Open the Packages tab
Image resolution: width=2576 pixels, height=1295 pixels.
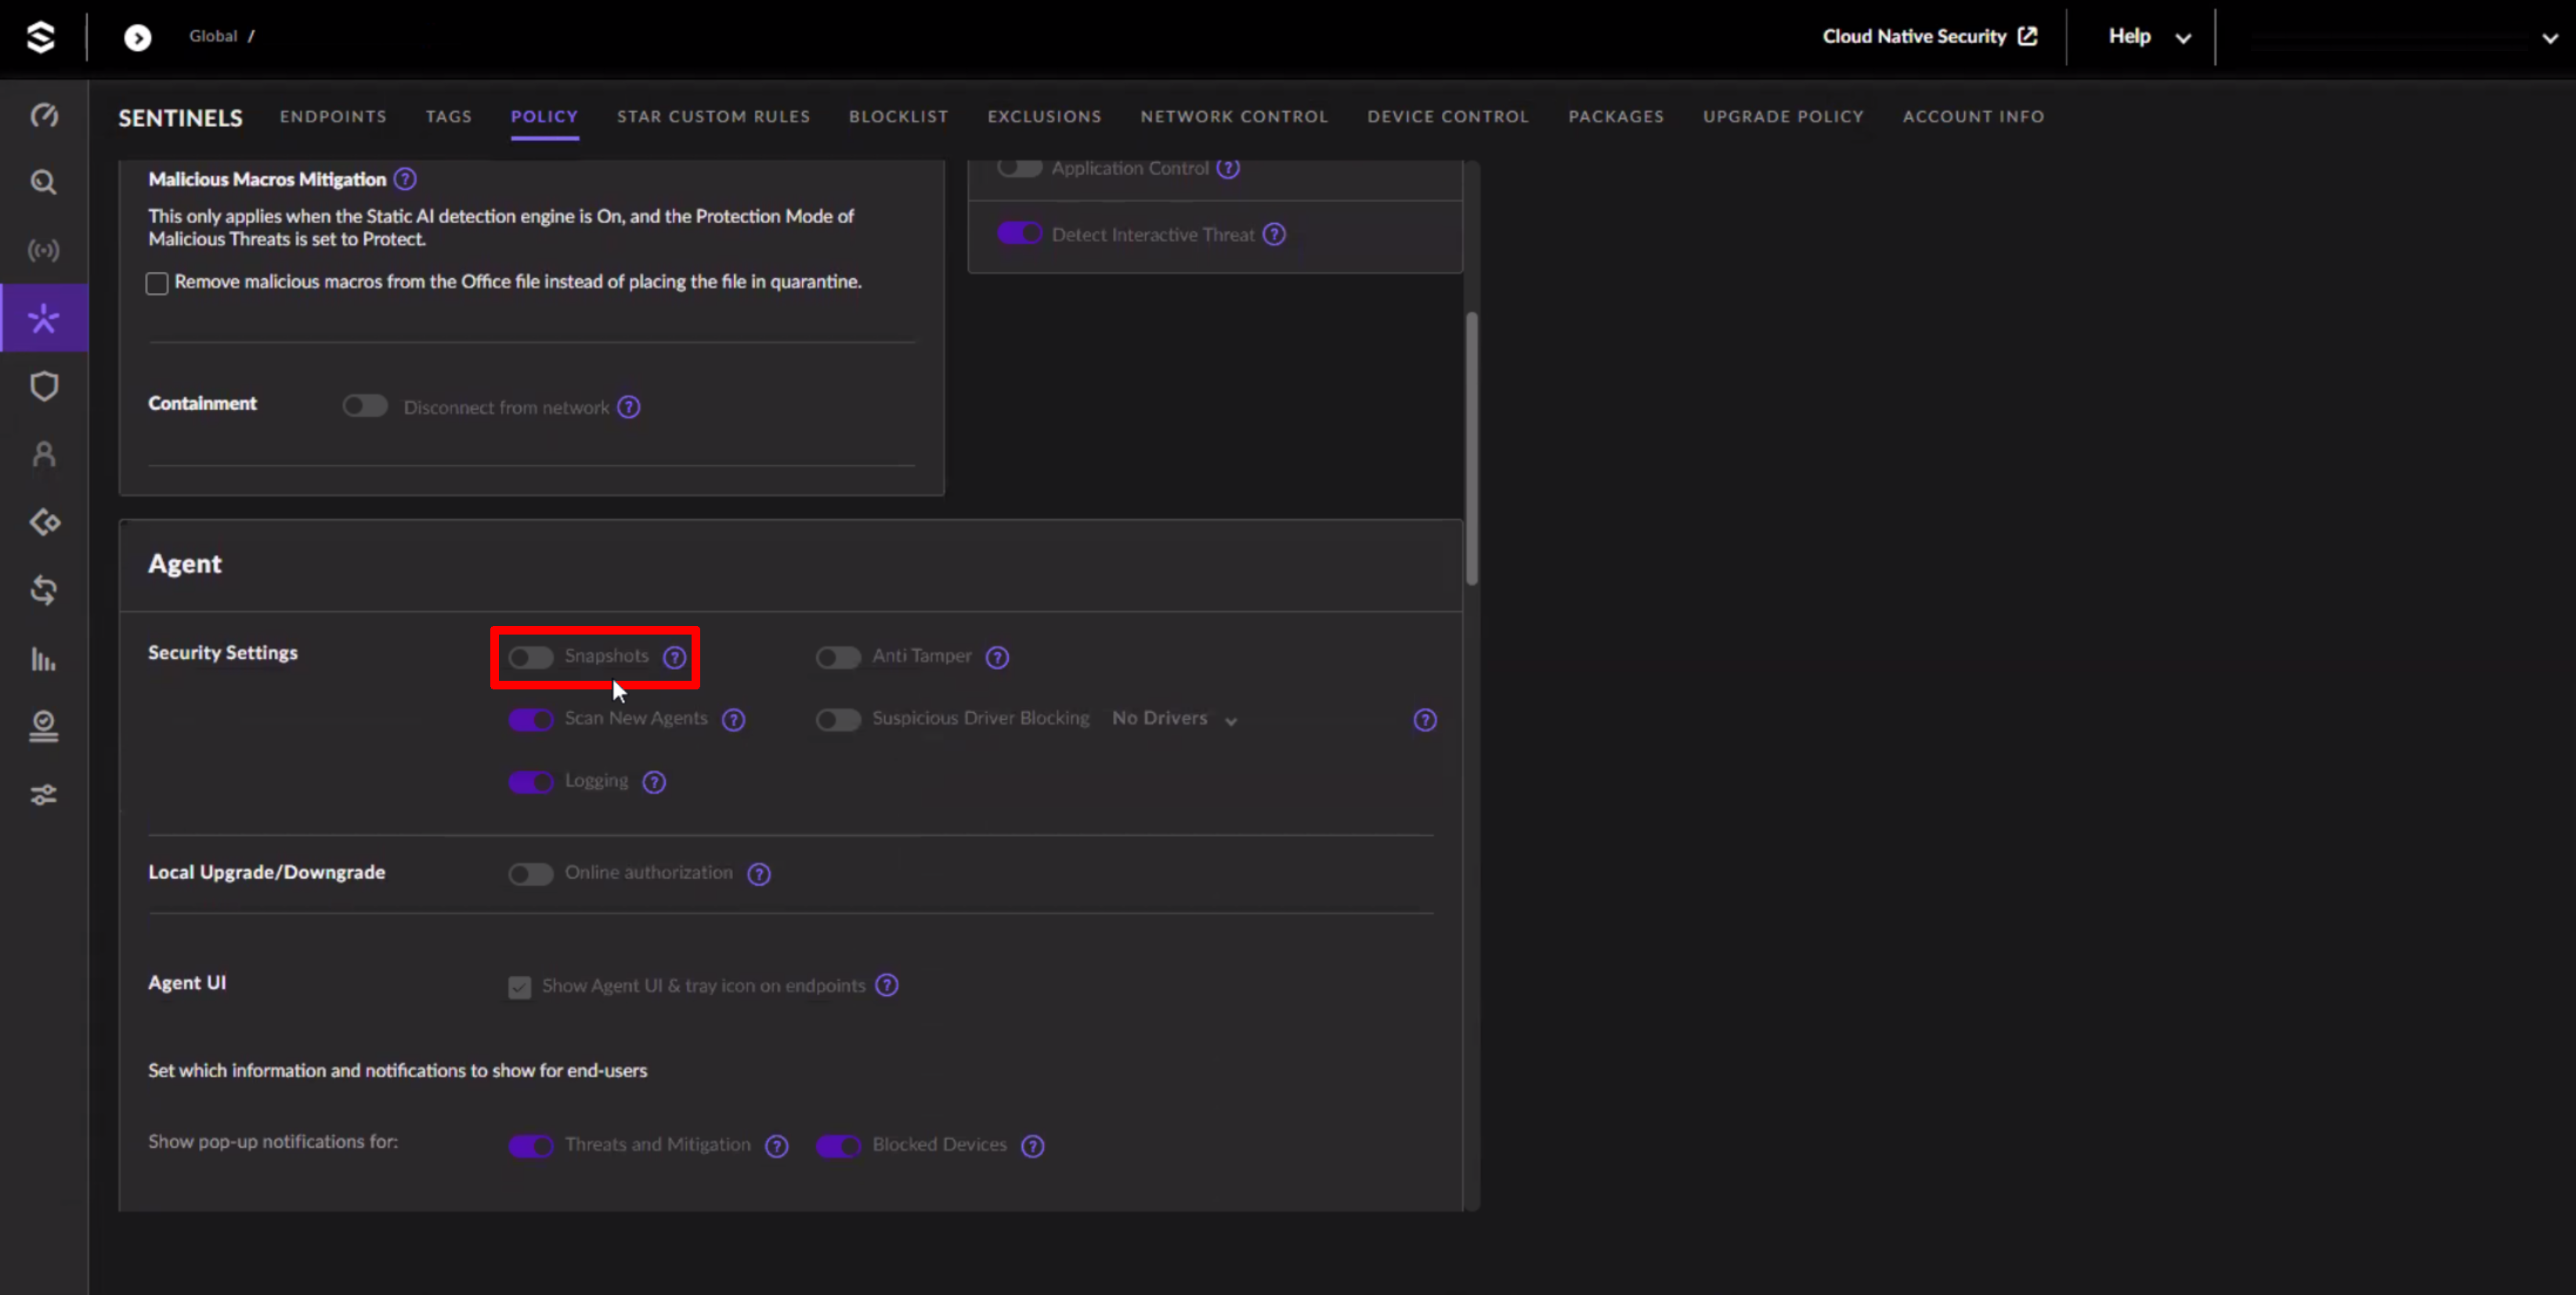(1617, 116)
